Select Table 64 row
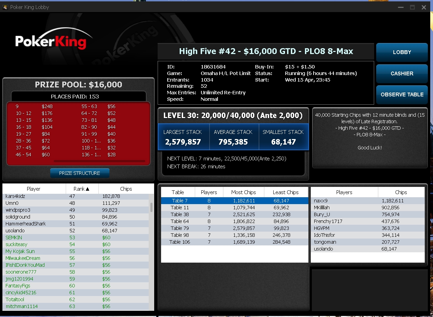Image resolution: width=433 pixels, height=317 pixels. [234, 221]
